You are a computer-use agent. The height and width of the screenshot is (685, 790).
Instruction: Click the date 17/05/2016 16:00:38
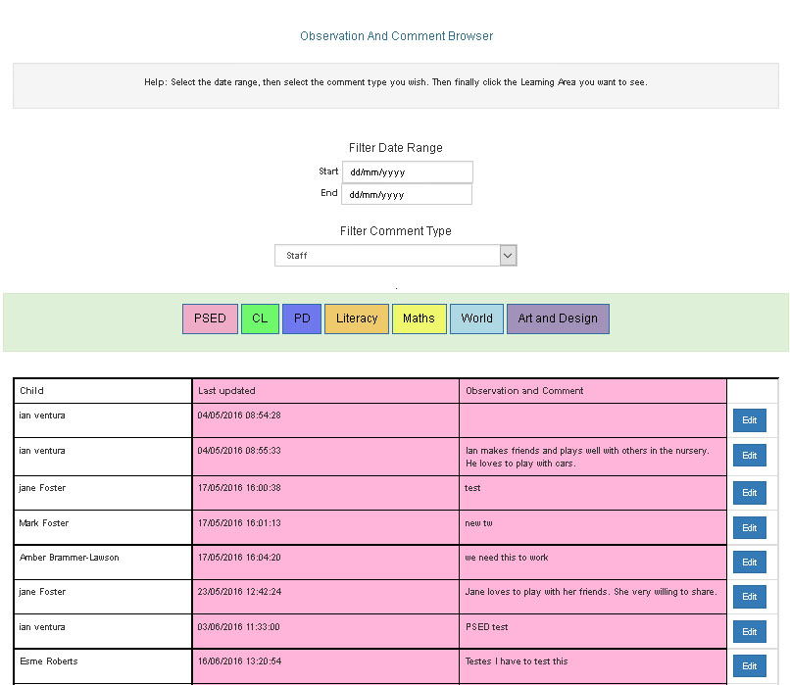[x=239, y=488]
